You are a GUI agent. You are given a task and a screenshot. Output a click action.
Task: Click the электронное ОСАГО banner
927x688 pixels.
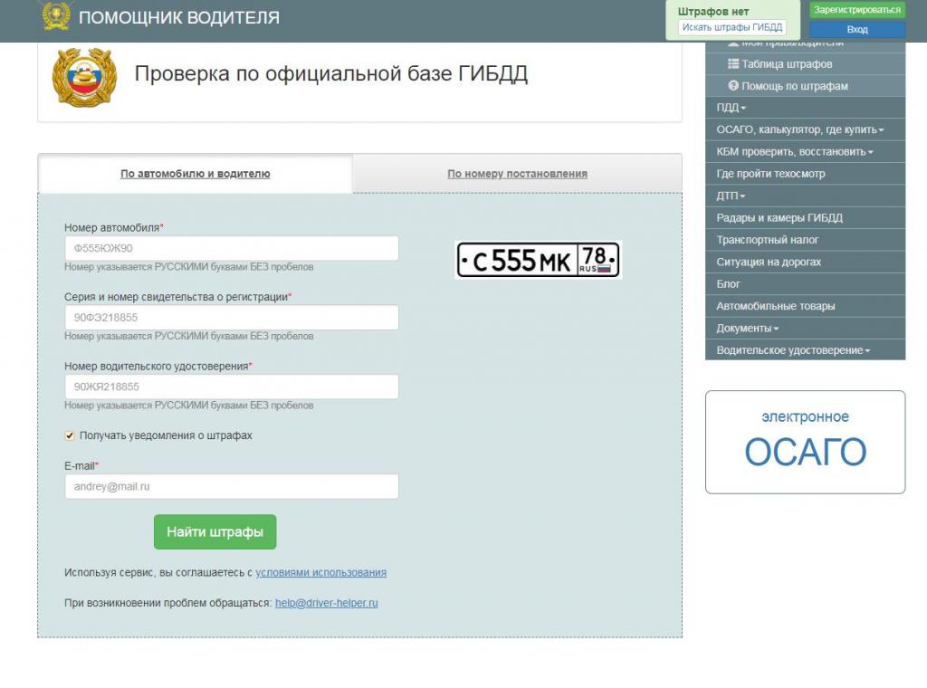805,442
